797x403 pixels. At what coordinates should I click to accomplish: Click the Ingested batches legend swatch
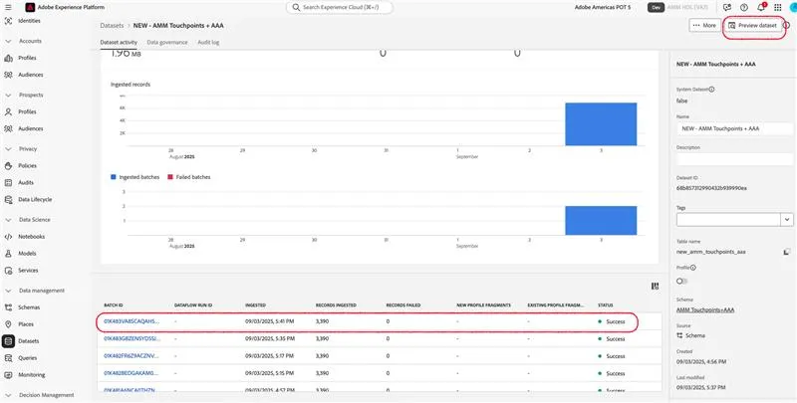click(x=114, y=177)
